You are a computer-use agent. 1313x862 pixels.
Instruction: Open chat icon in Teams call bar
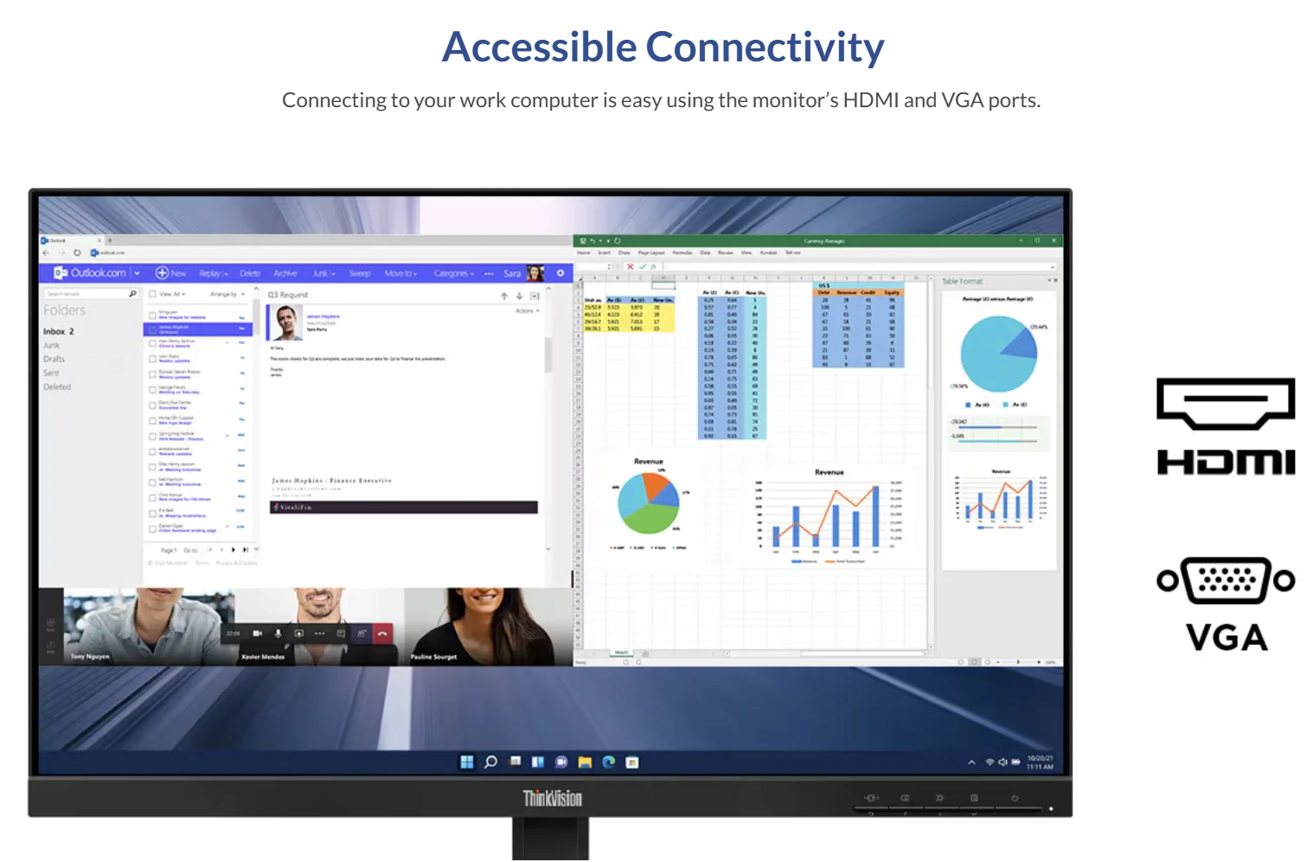pyautogui.click(x=341, y=634)
